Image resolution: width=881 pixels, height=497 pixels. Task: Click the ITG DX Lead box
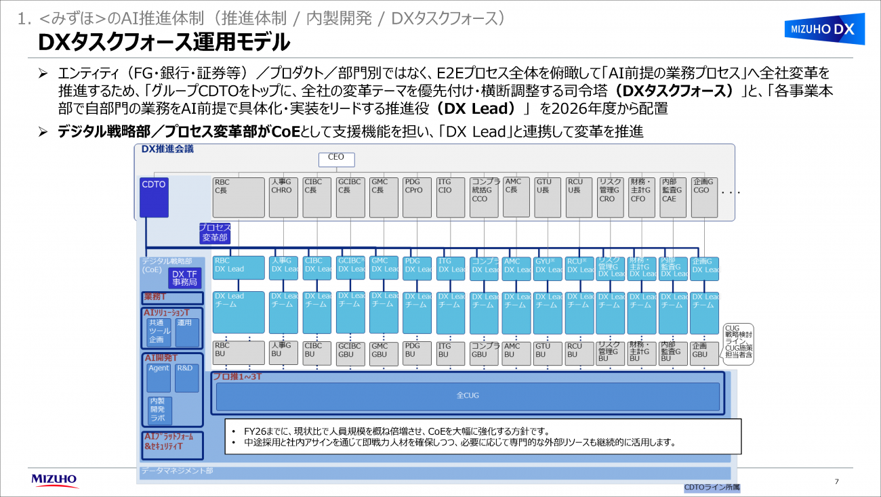pos(450,268)
